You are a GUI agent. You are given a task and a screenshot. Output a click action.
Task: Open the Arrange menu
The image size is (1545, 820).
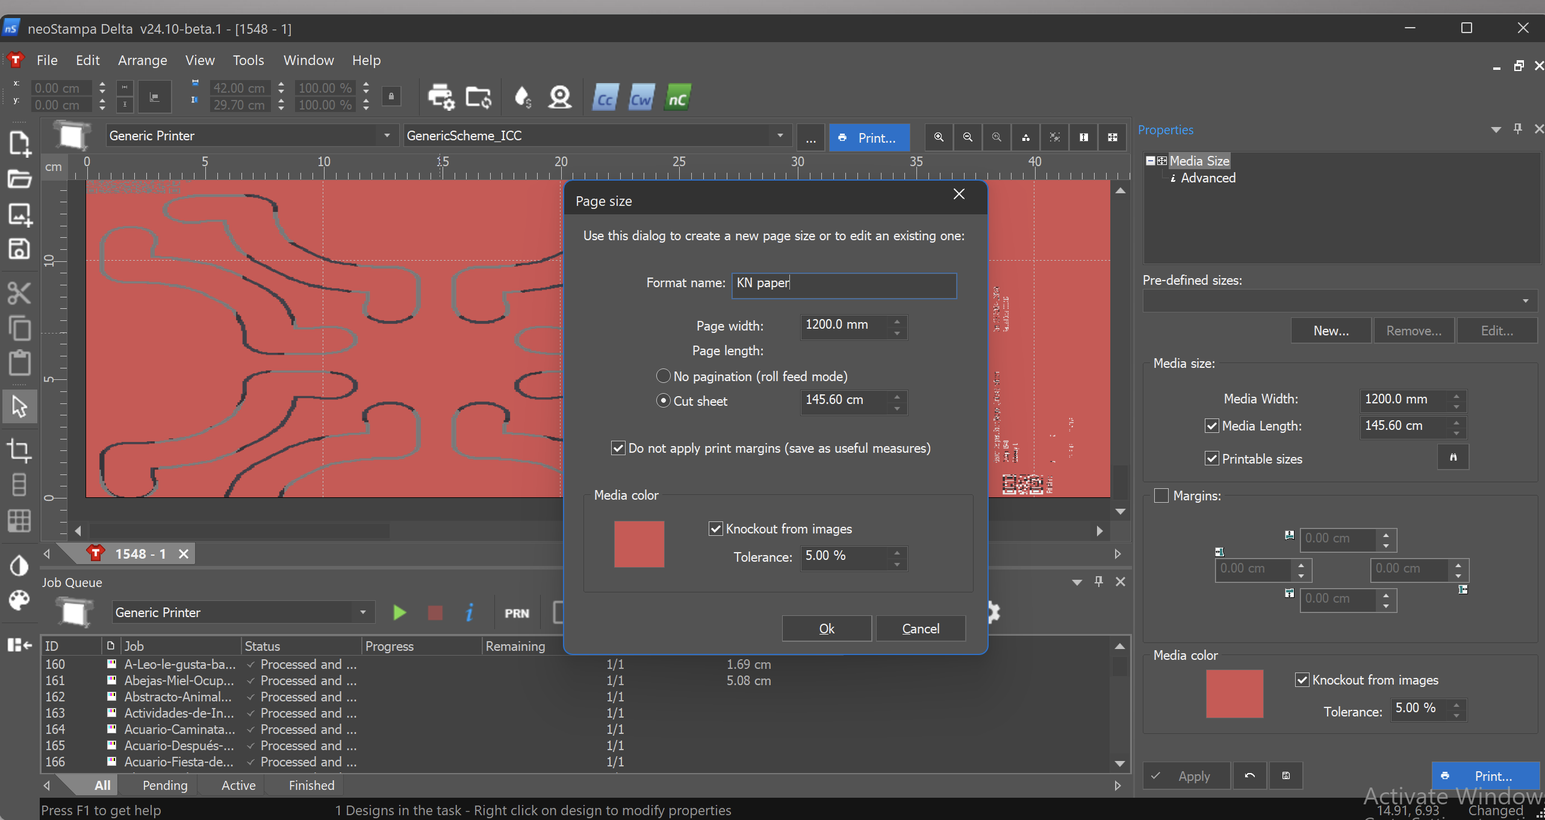[x=142, y=60]
